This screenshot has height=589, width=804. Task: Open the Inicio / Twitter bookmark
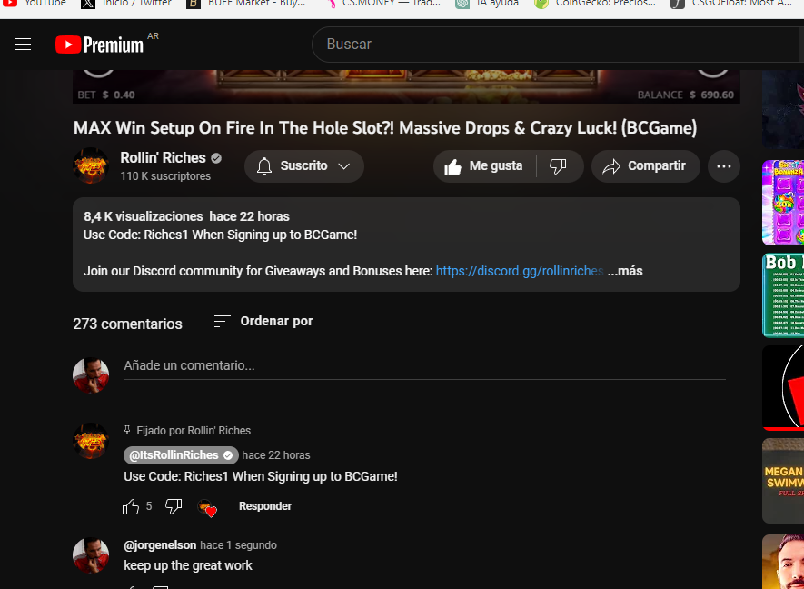point(126,3)
